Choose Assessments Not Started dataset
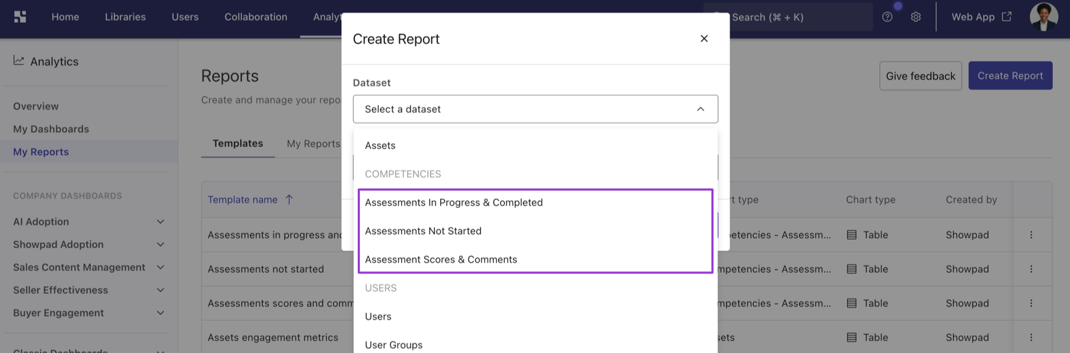The width and height of the screenshot is (1070, 353). 536,231
